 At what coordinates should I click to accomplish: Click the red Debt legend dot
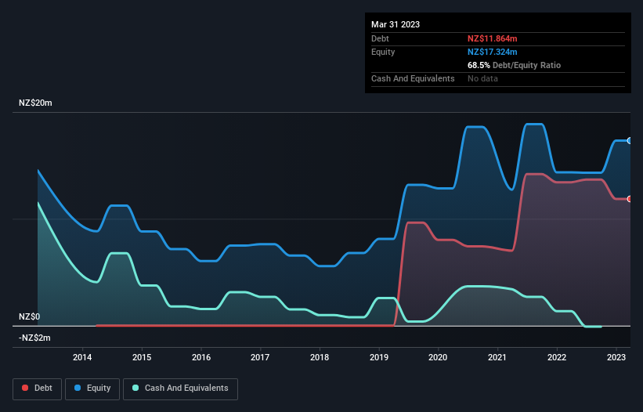(x=25, y=388)
